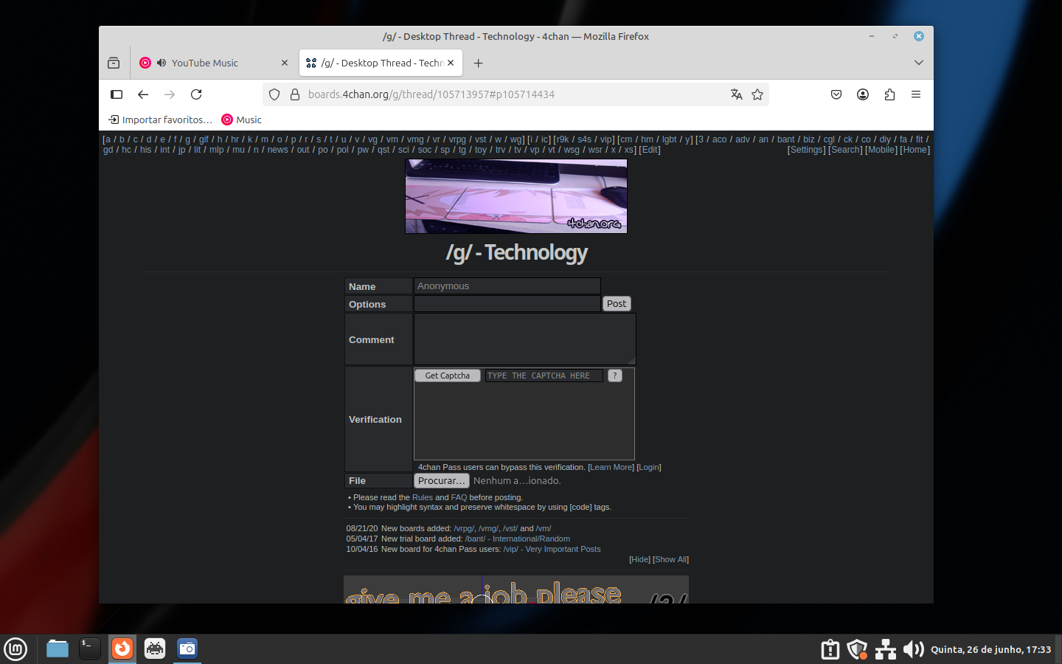Open the Search link on 4chan
This screenshot has height=664, width=1062.
[x=845, y=150]
